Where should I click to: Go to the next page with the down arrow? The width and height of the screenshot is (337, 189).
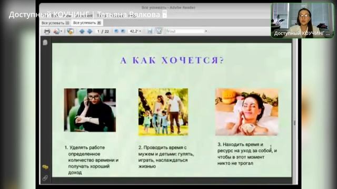pyautogui.click(x=90, y=31)
